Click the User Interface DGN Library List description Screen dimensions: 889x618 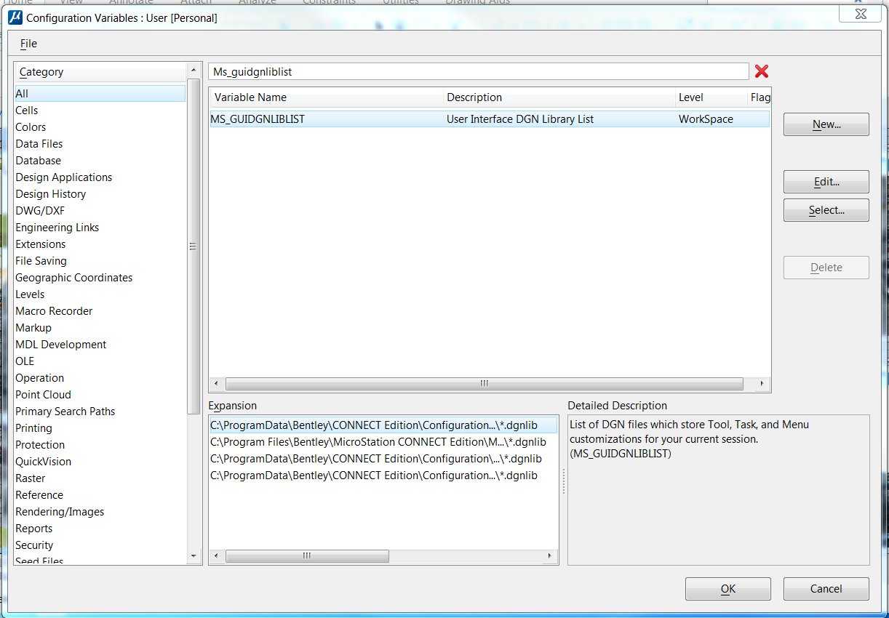pyautogui.click(x=520, y=119)
